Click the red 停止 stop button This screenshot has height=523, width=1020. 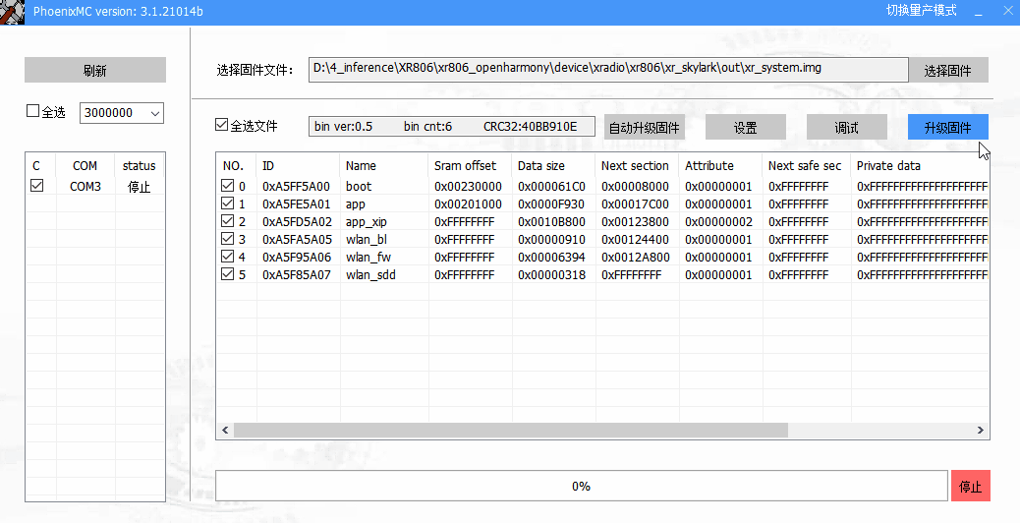tap(971, 486)
